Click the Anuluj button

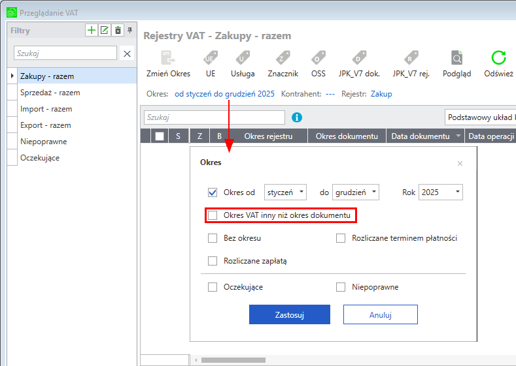380,314
